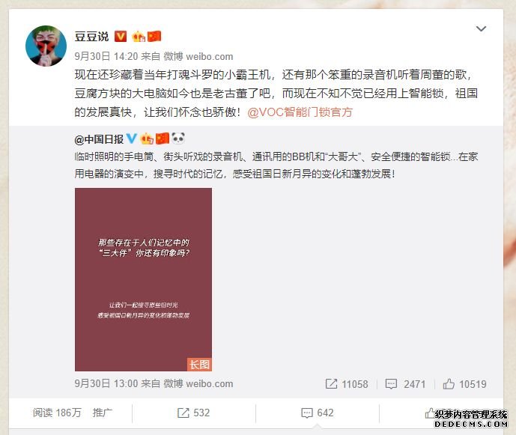
Task: Open the 豆豆说 username link
Action: (x=91, y=36)
